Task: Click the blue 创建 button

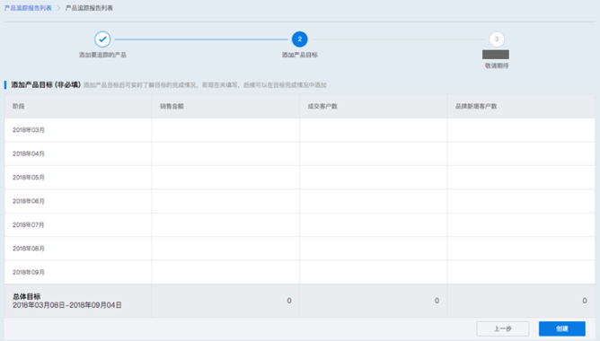Action: point(561,328)
